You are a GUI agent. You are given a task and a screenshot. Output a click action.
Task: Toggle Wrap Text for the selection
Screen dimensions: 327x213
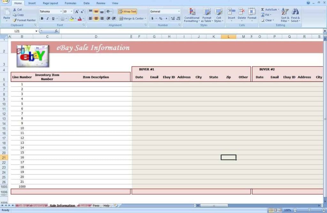coord(127,11)
